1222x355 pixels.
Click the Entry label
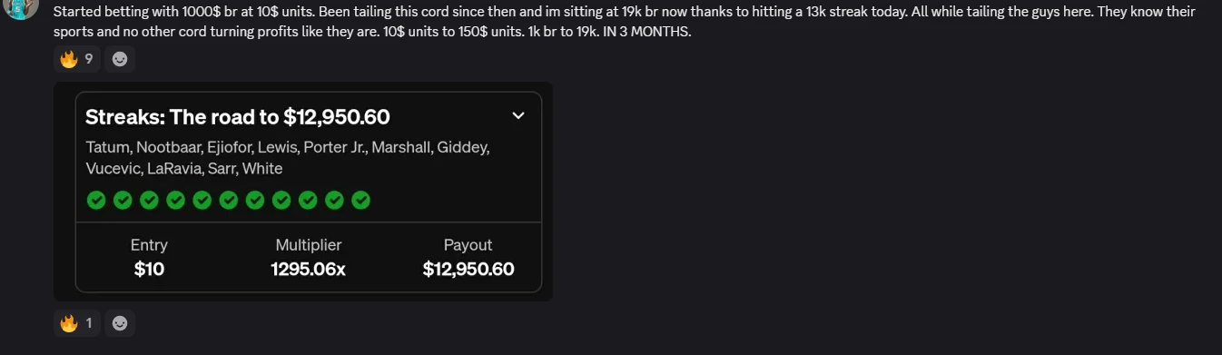coord(149,245)
